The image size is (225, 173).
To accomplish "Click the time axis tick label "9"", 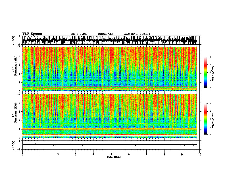I will (x=182, y=154).
